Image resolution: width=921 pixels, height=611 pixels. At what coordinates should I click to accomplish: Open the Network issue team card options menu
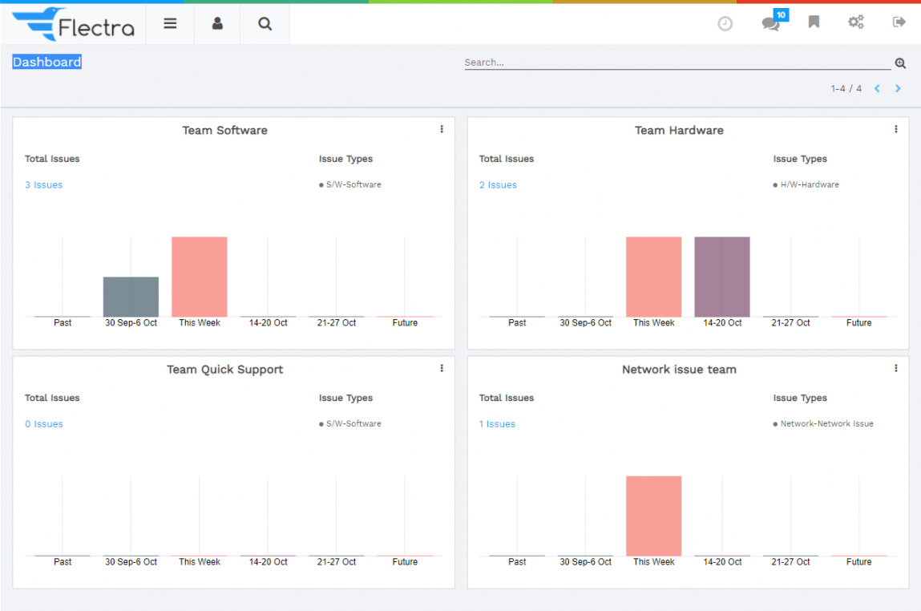pos(895,368)
